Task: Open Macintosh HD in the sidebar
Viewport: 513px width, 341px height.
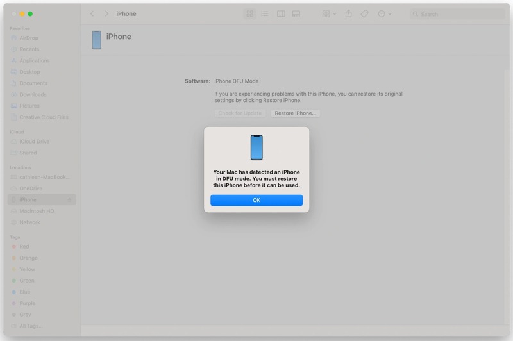Action: point(42,211)
